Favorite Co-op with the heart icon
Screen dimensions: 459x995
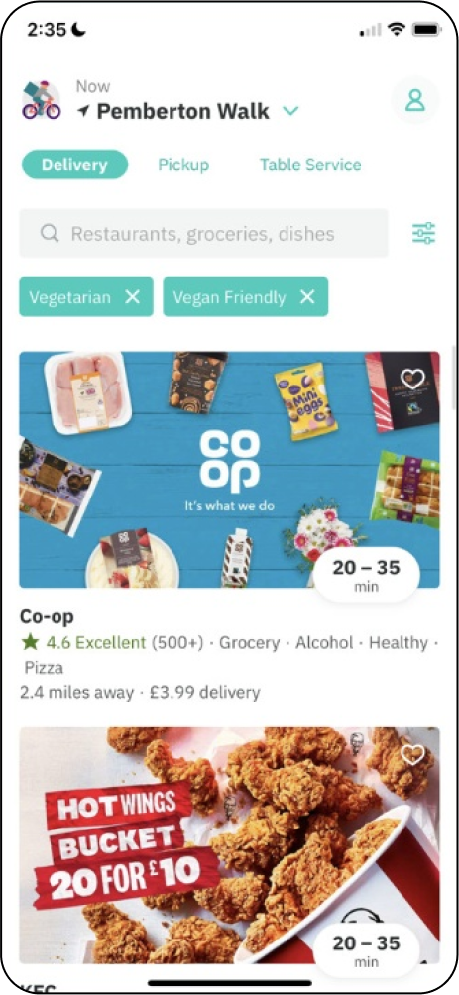[x=412, y=379]
